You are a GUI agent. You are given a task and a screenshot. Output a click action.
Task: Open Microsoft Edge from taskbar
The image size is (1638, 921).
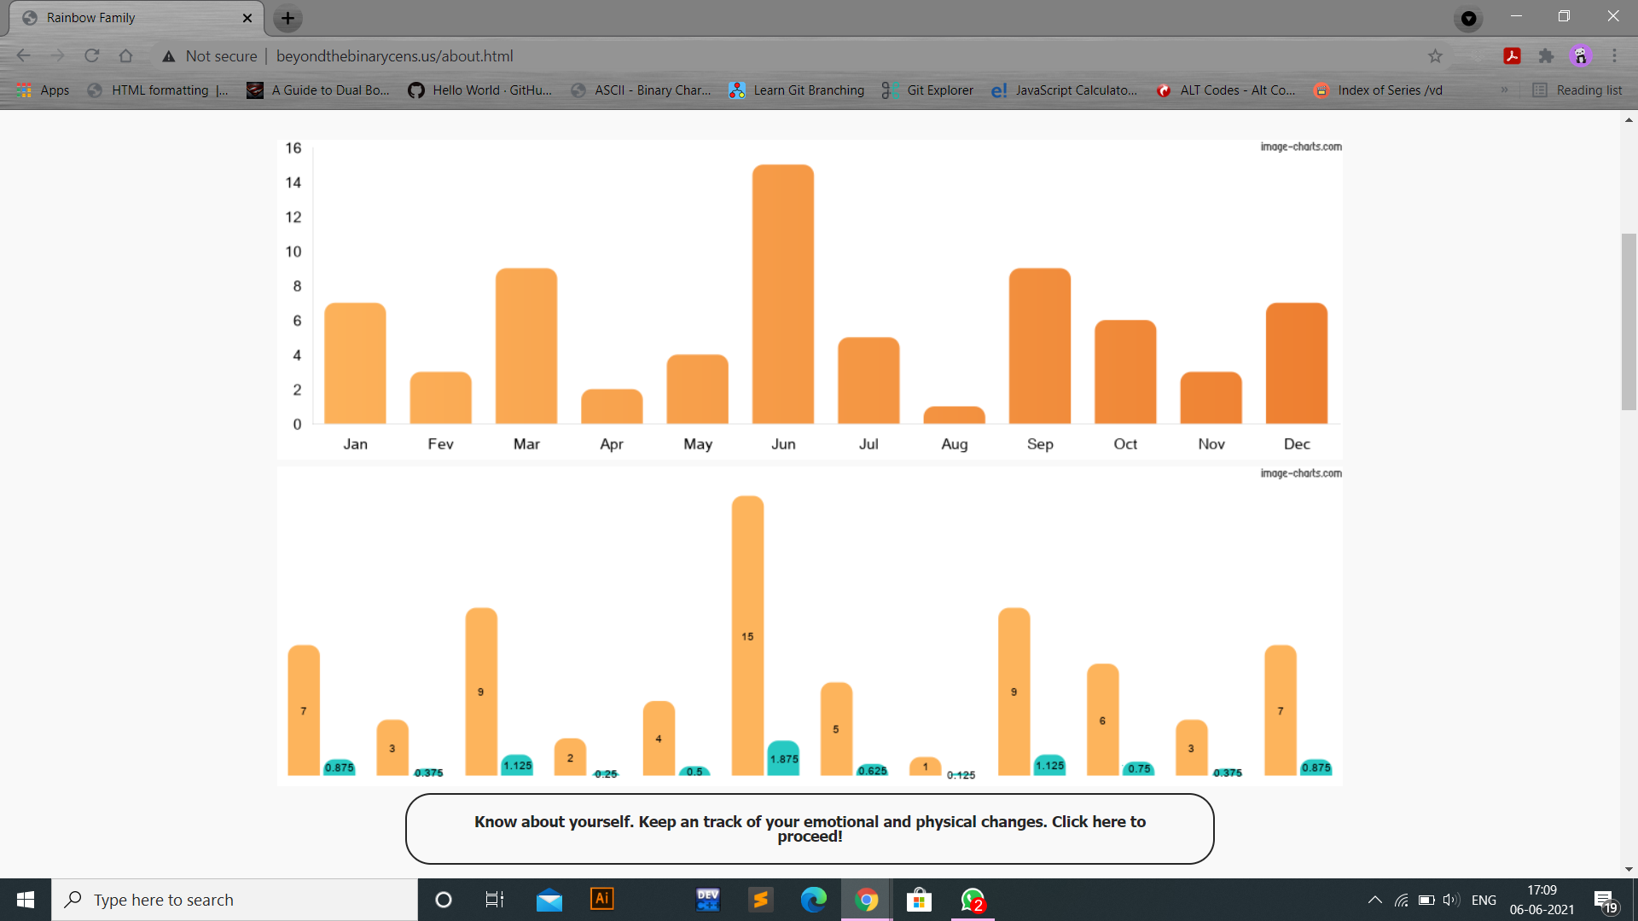tap(813, 899)
